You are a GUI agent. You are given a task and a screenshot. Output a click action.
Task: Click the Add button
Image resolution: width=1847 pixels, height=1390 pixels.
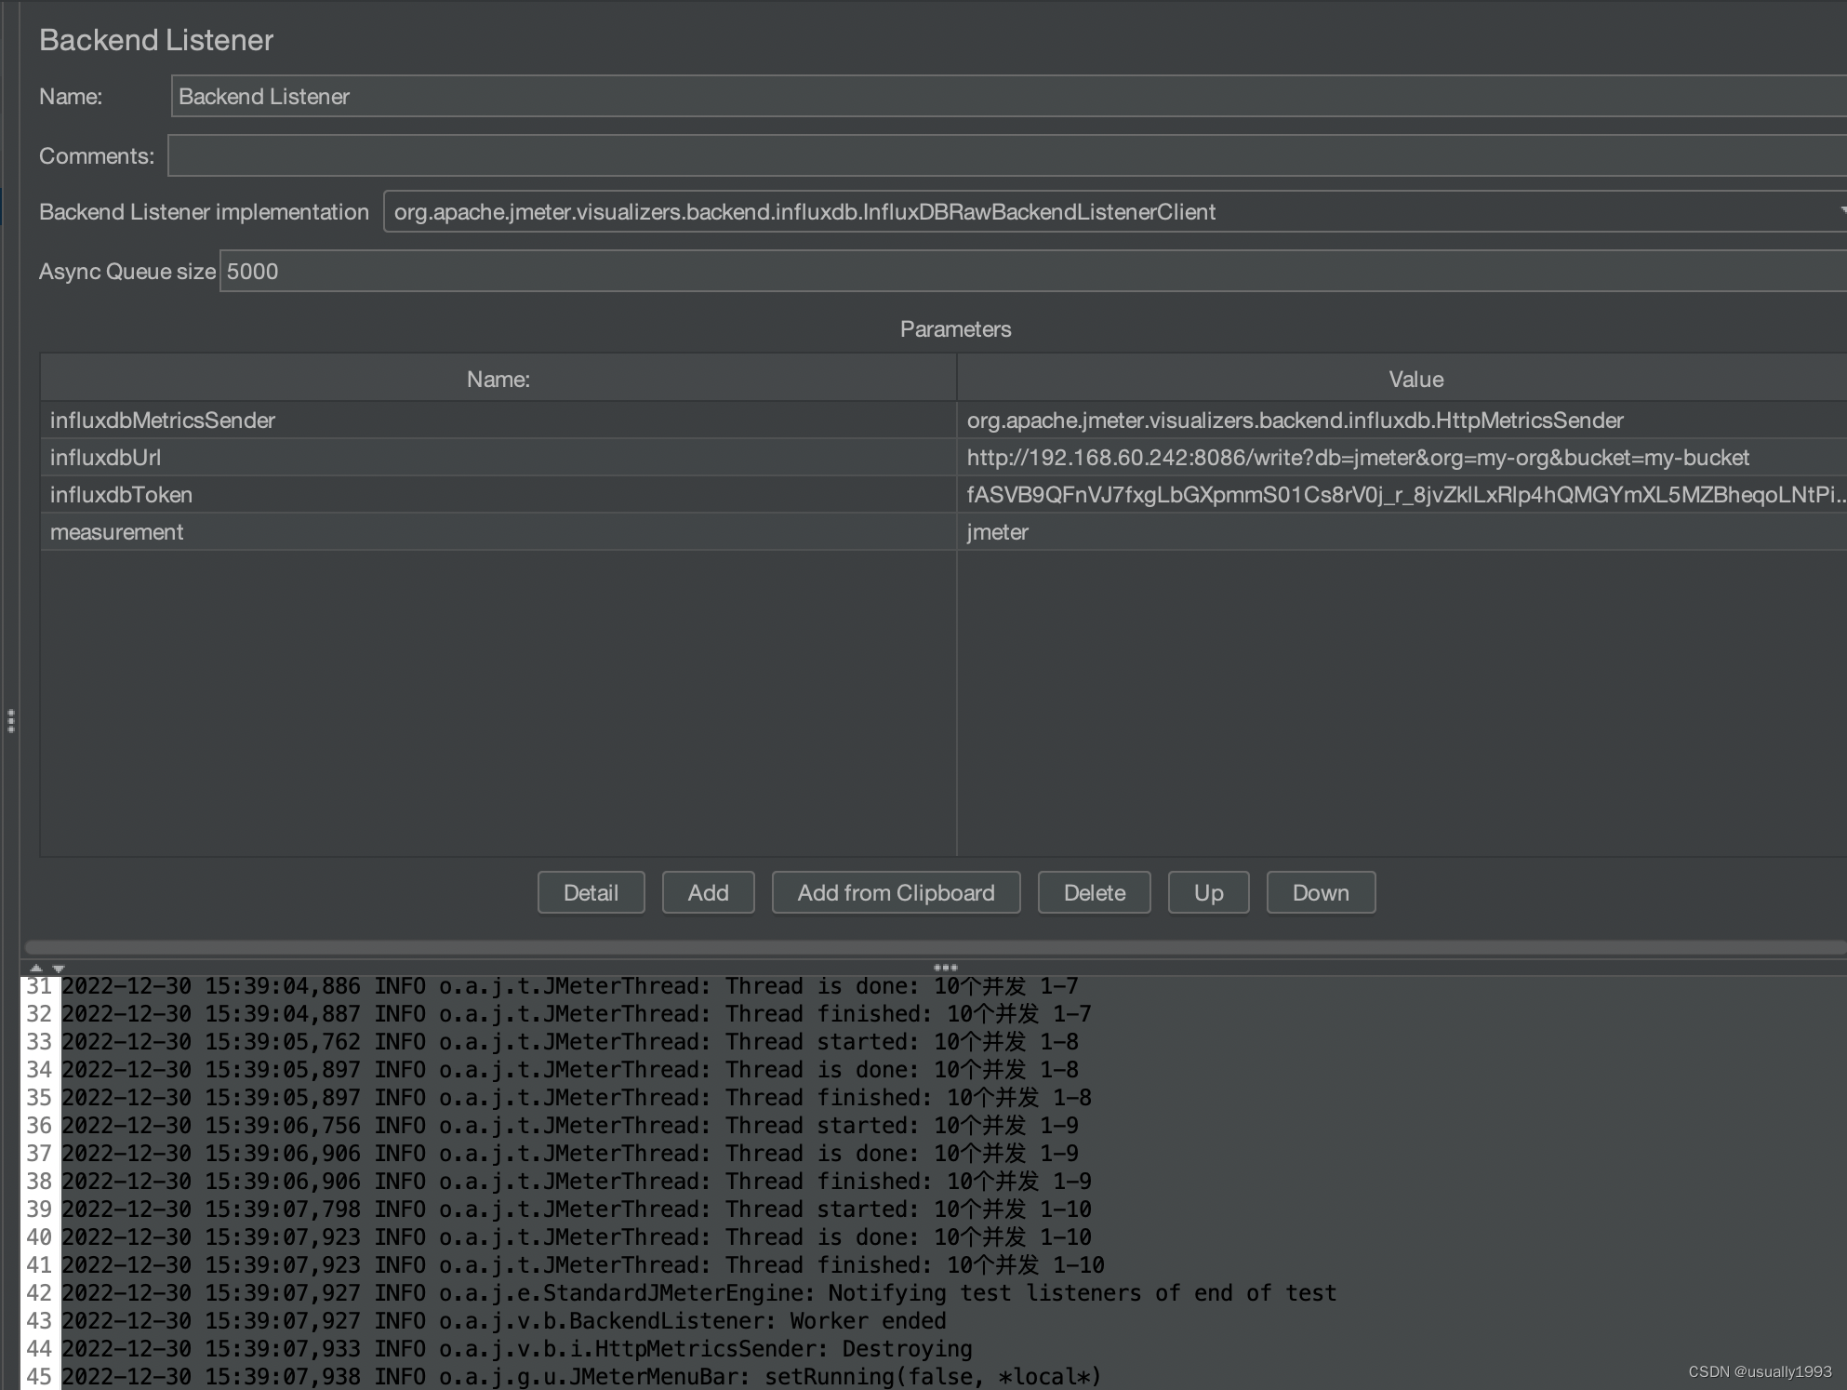pyautogui.click(x=708, y=892)
